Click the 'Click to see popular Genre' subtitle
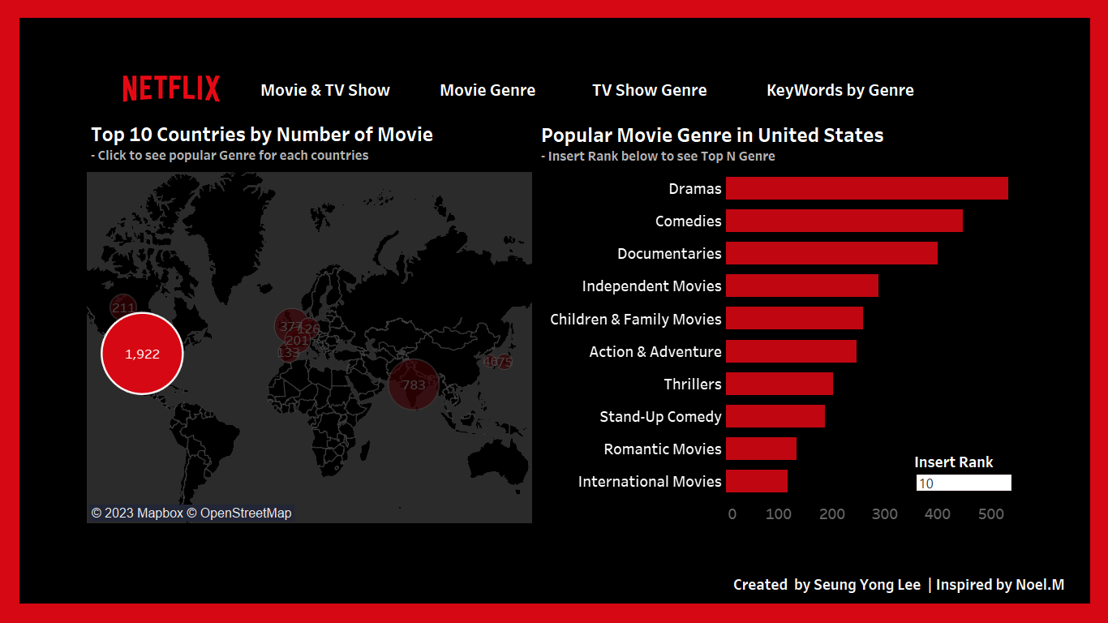 click(230, 156)
